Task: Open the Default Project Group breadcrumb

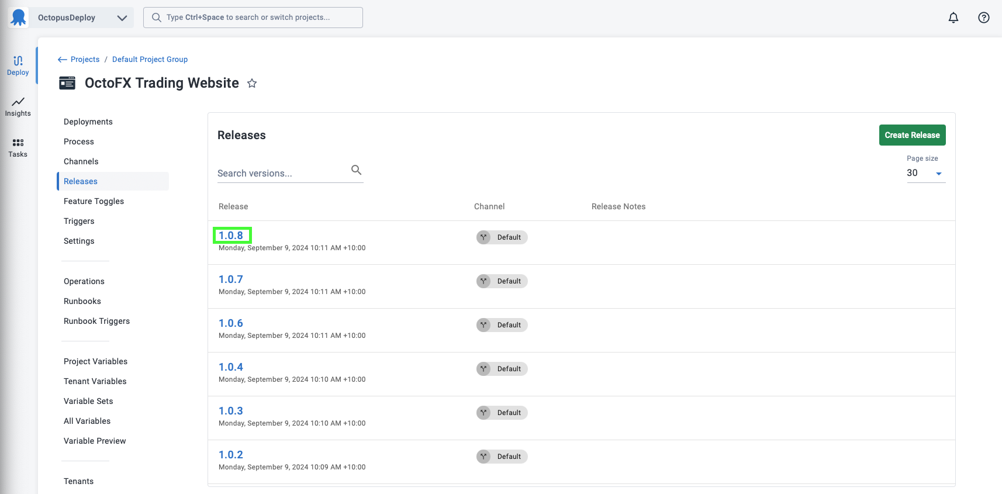Action: click(150, 60)
